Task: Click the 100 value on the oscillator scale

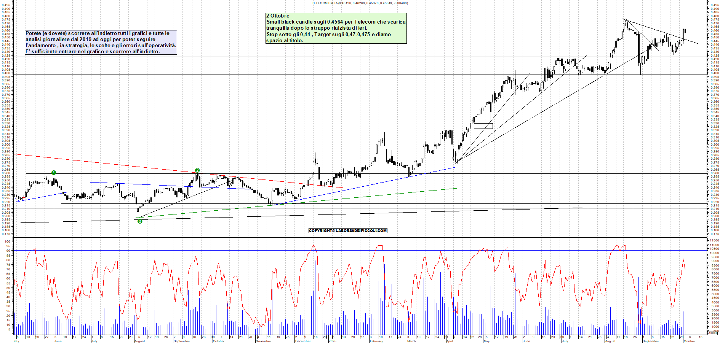Action: click(7, 241)
